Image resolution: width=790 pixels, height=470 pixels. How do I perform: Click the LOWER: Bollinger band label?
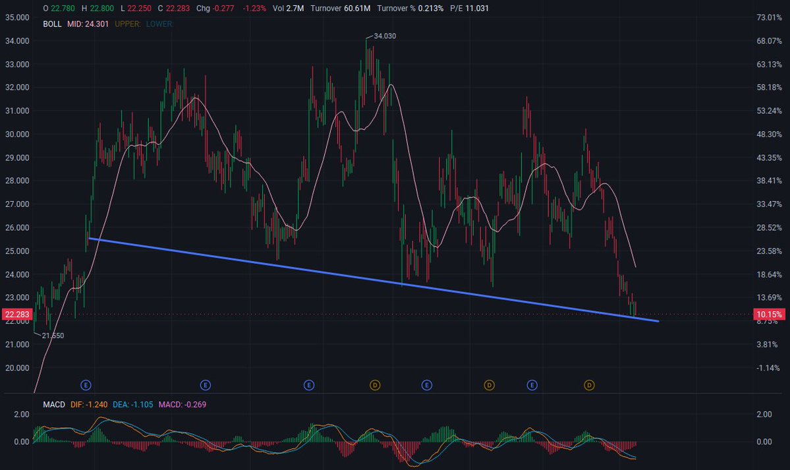(x=159, y=24)
